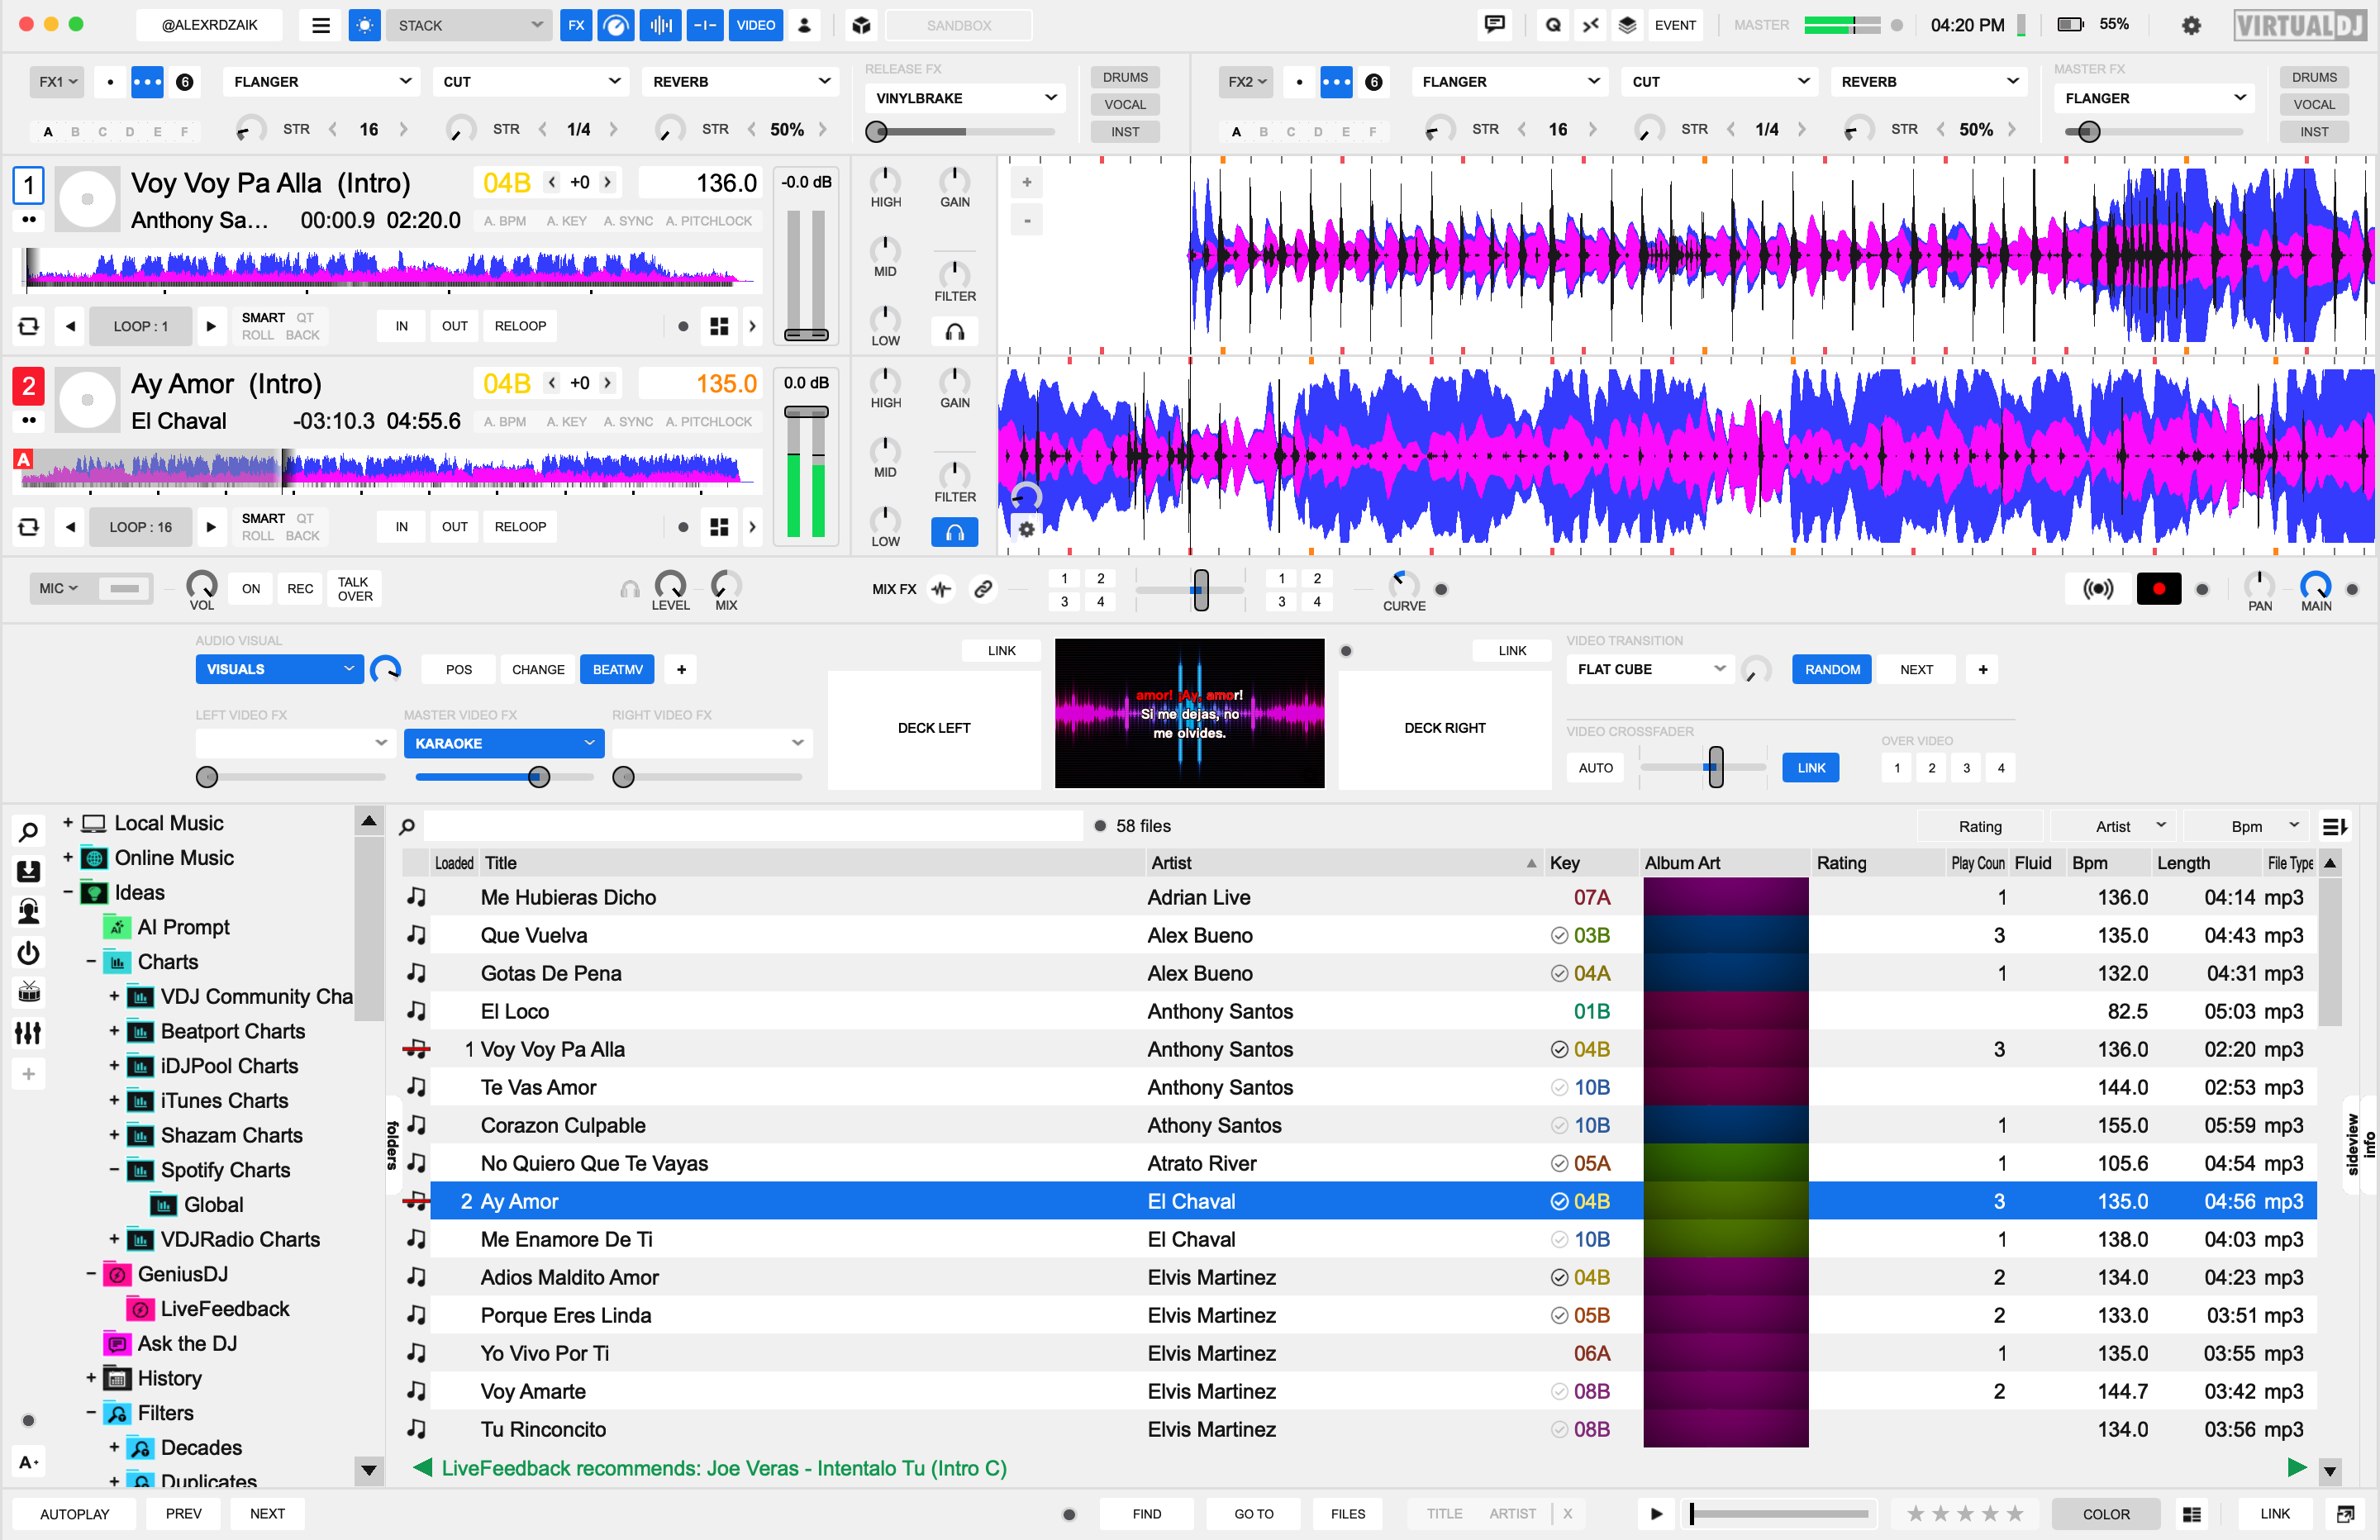The width and height of the screenshot is (2380, 1540).
Task: Toggle microphone ON button
Action: coord(251,589)
